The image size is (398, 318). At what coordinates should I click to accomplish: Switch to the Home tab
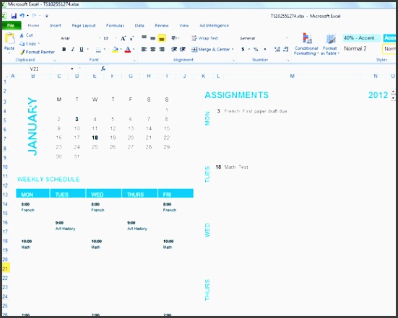pos(33,25)
